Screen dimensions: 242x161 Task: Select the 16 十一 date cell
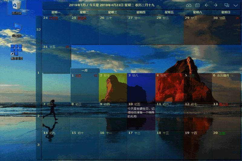coord(113,145)
